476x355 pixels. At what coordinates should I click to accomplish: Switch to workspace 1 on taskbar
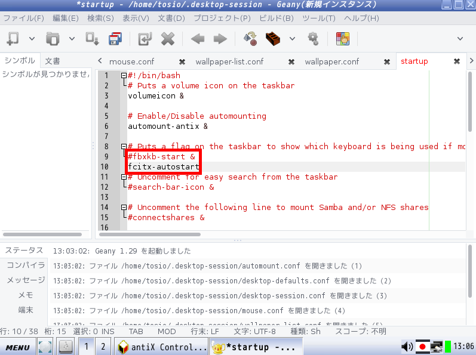[x=86, y=347]
